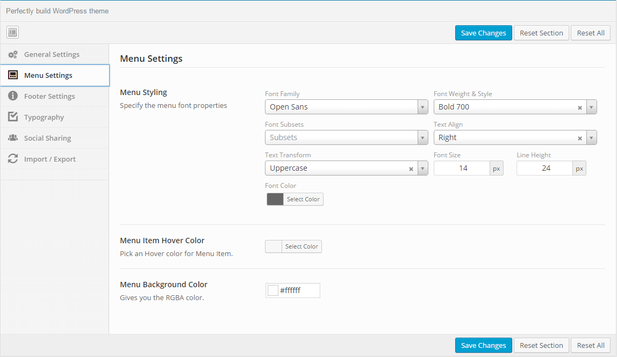
Task: Select the Font Color swatch
Action: click(x=275, y=199)
